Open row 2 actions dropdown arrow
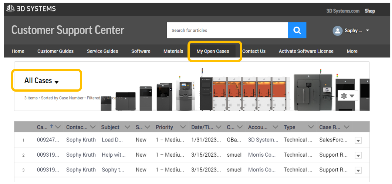 pyautogui.click(x=358, y=156)
